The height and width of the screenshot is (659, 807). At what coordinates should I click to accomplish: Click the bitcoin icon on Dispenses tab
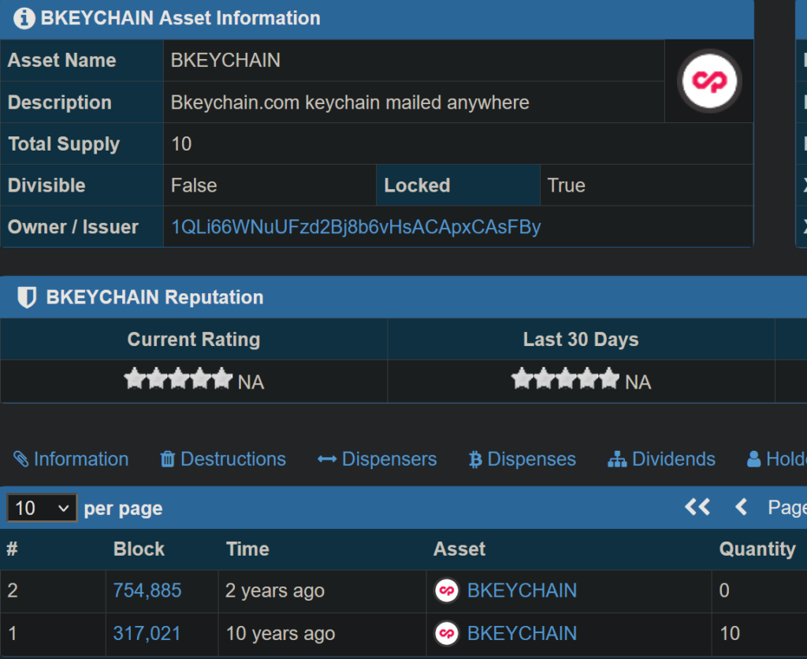475,460
